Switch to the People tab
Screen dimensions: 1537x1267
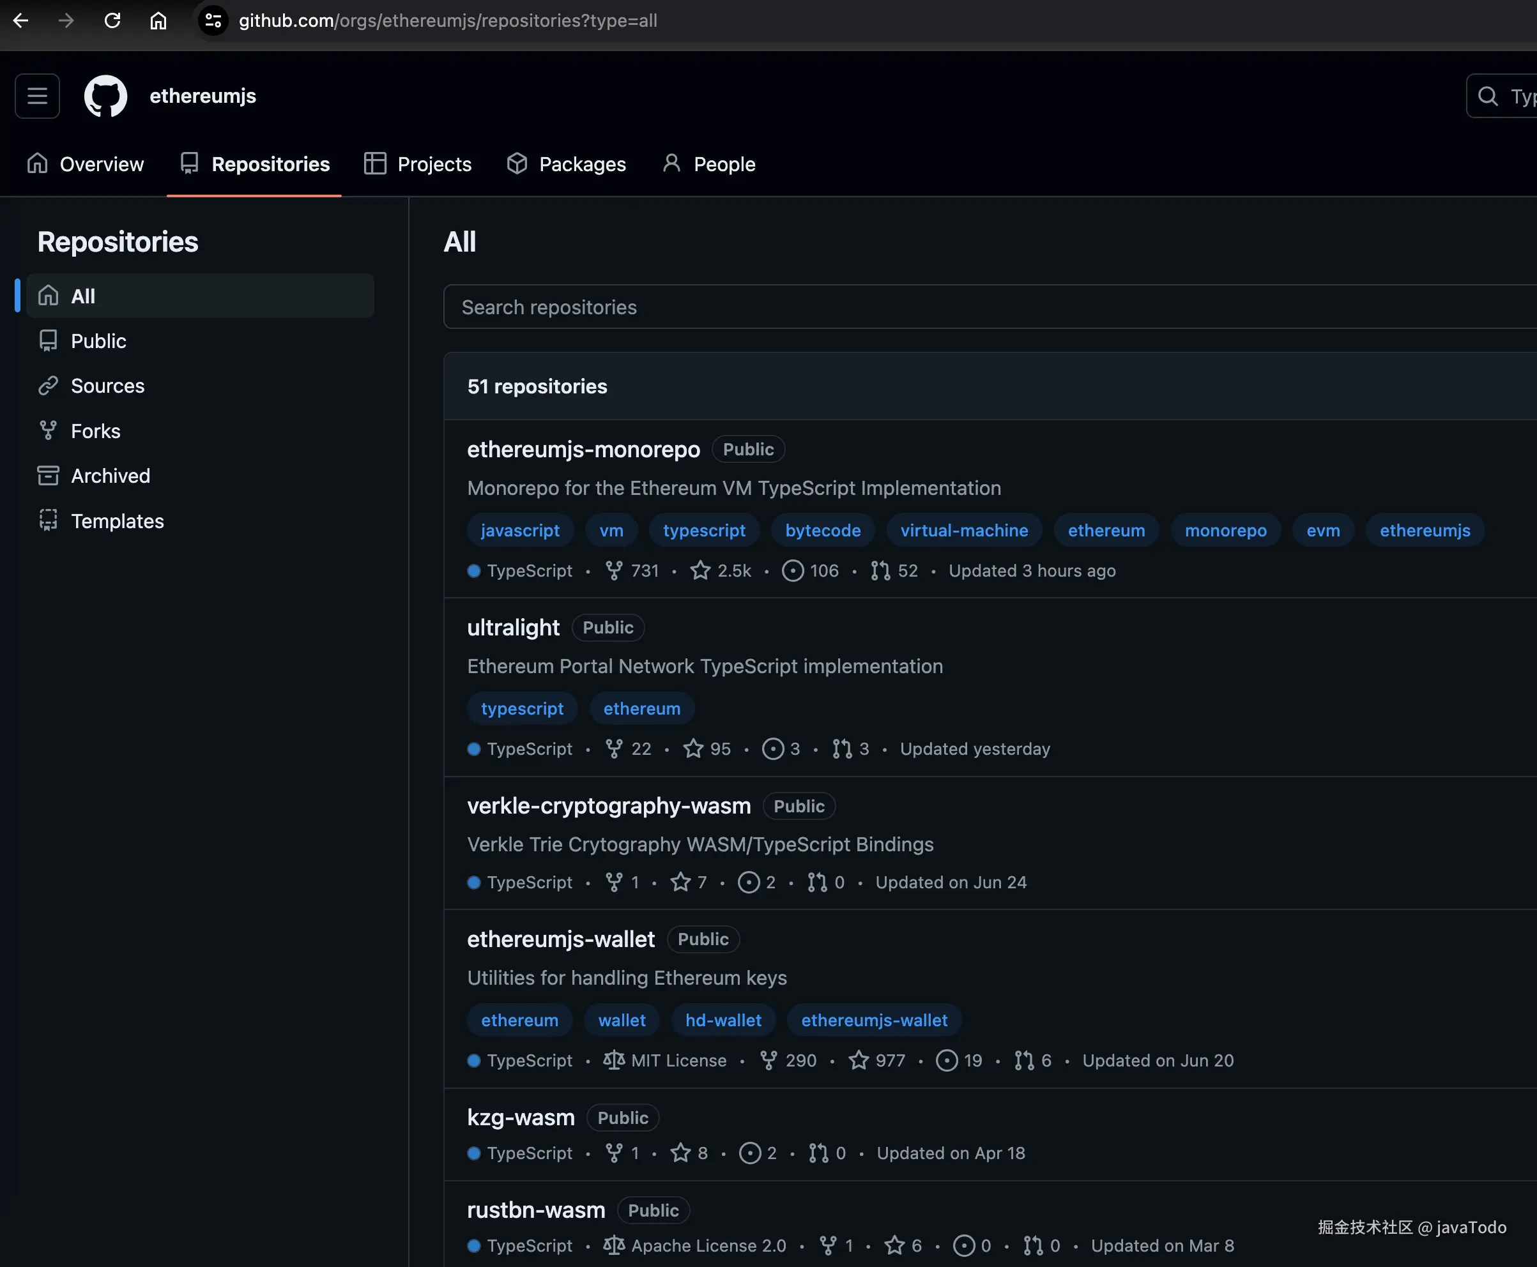pos(709,164)
